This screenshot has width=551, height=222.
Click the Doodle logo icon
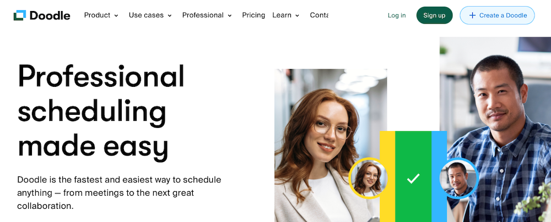(x=20, y=15)
